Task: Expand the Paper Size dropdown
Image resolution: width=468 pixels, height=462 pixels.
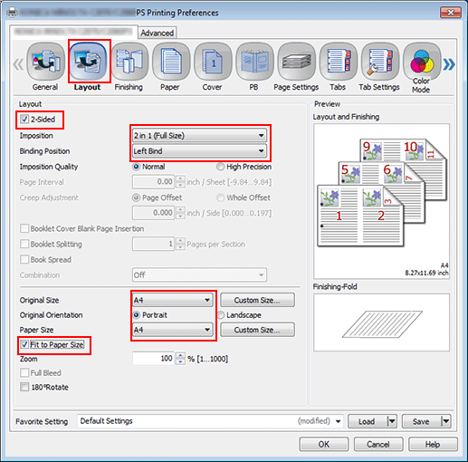Action: (173, 330)
